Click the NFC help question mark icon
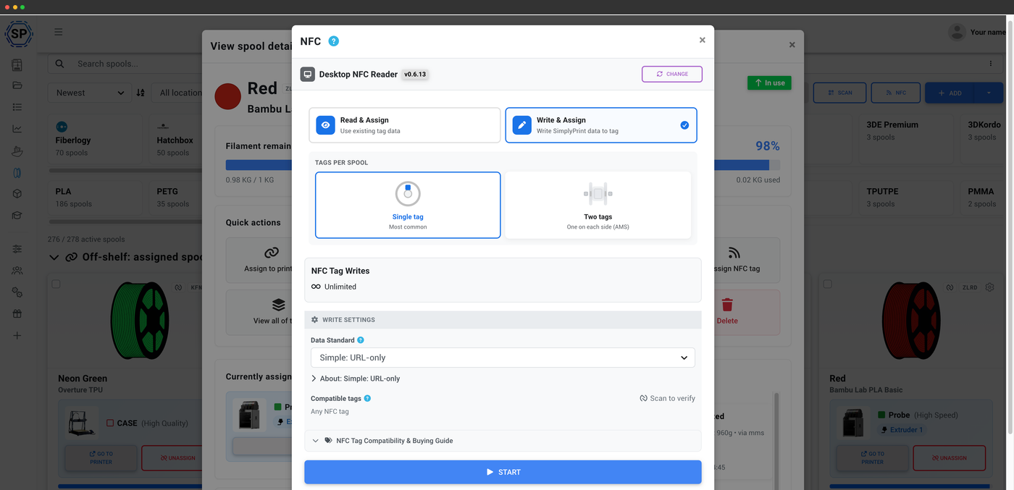 point(333,41)
